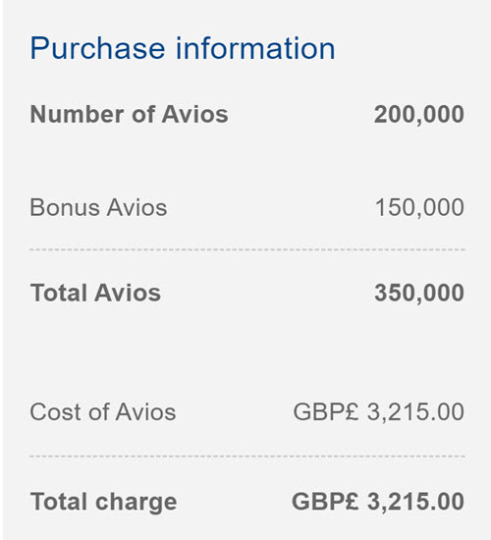Click the 350,000 total Avios value
Image resolution: width=491 pixels, height=540 pixels.
coord(419,294)
